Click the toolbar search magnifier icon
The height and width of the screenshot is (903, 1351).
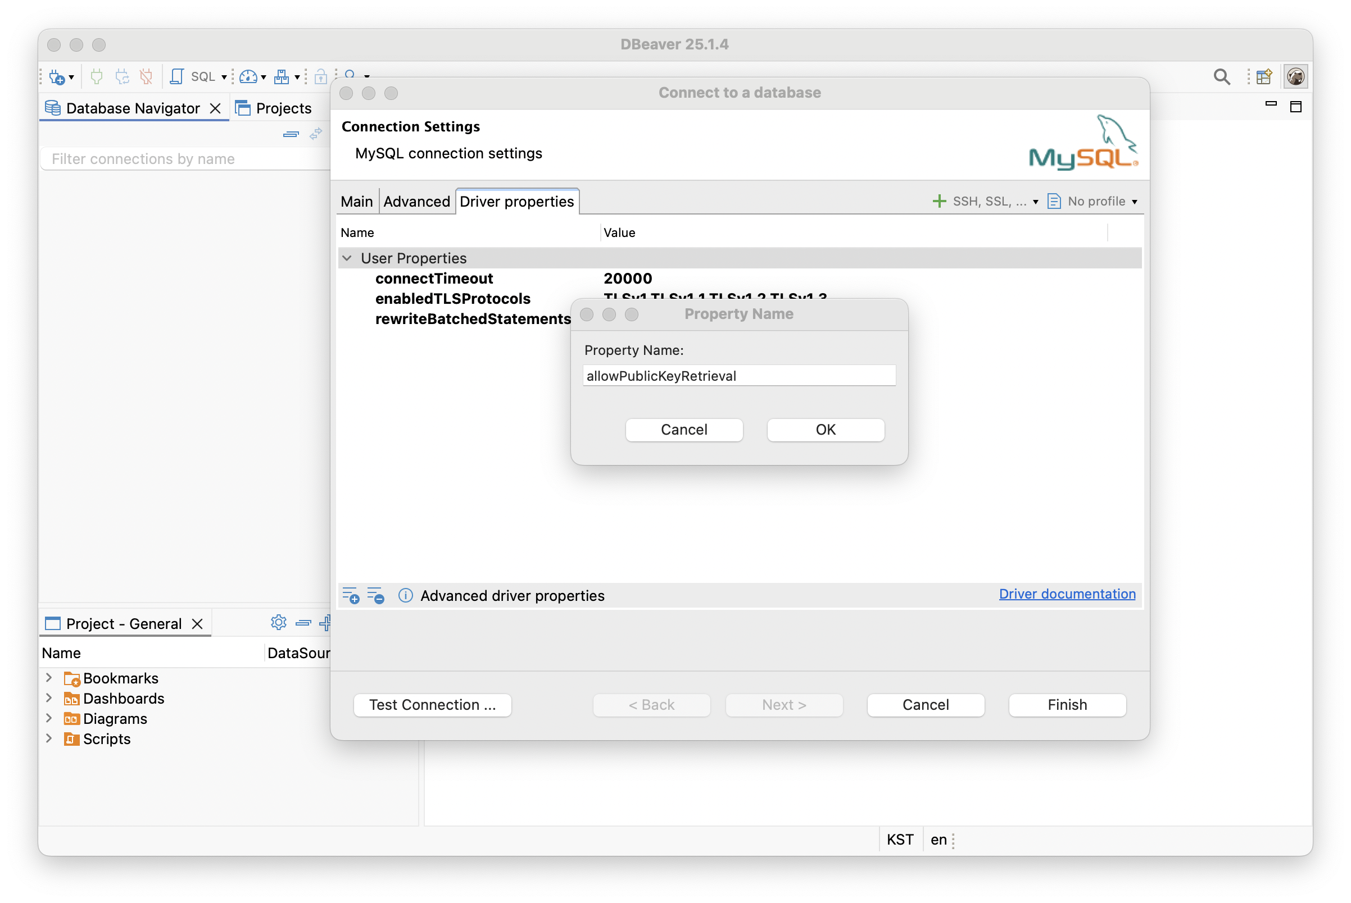point(1221,76)
